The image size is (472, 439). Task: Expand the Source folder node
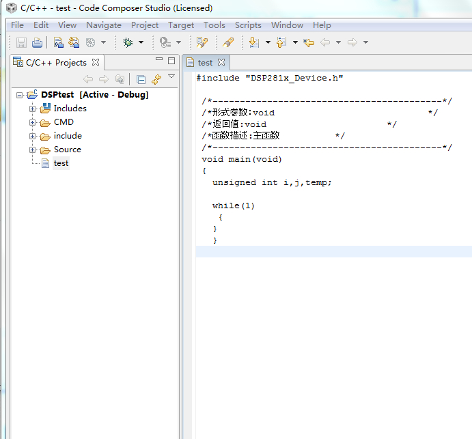tap(32, 150)
